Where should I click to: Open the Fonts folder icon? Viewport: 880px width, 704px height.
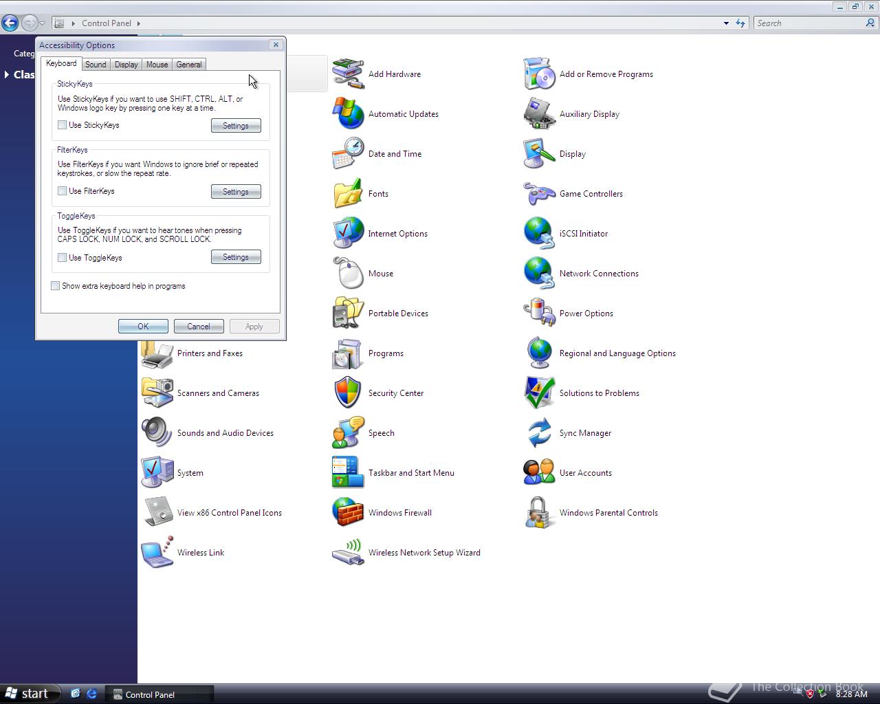click(348, 194)
